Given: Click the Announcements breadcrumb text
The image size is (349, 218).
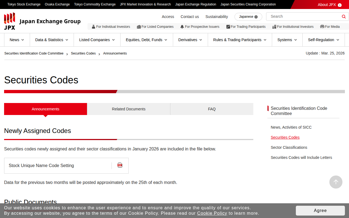Looking at the screenshot, I should click(115, 53).
